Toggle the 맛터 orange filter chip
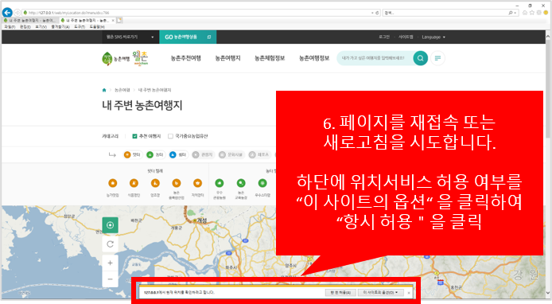 133,155
